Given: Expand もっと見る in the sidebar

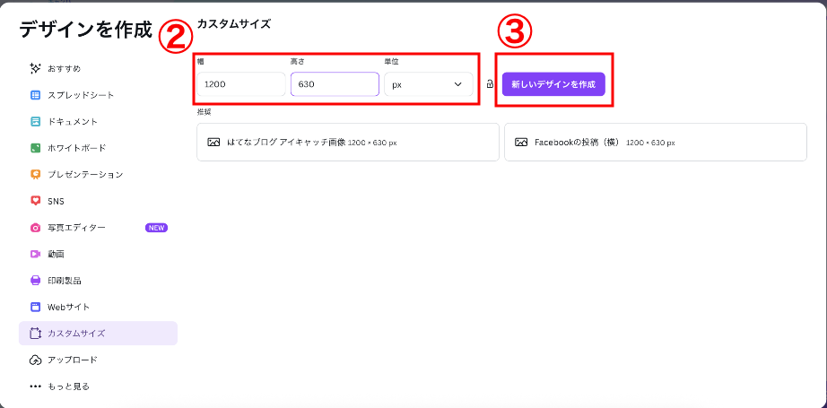Looking at the screenshot, I should pos(67,386).
